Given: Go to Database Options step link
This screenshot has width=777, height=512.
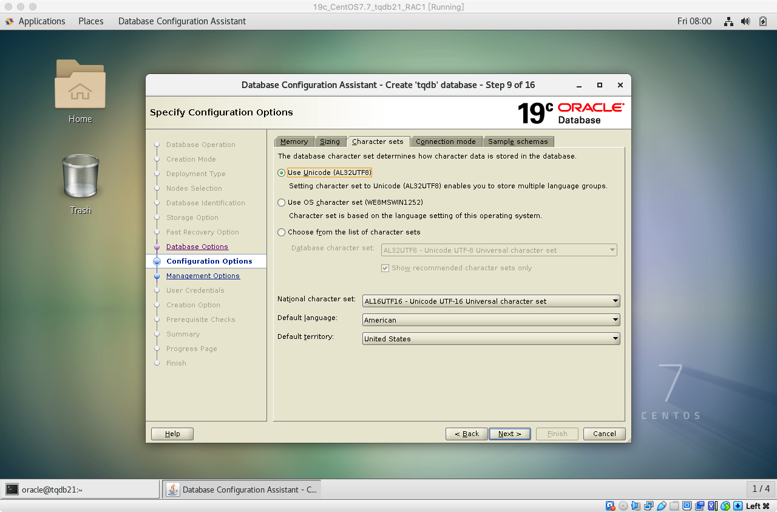Looking at the screenshot, I should 197,247.
